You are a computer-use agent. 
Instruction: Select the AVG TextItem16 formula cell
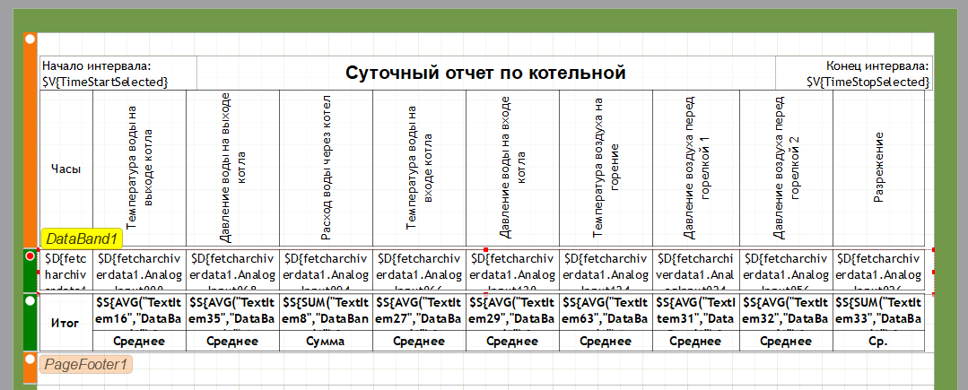pyautogui.click(x=140, y=312)
